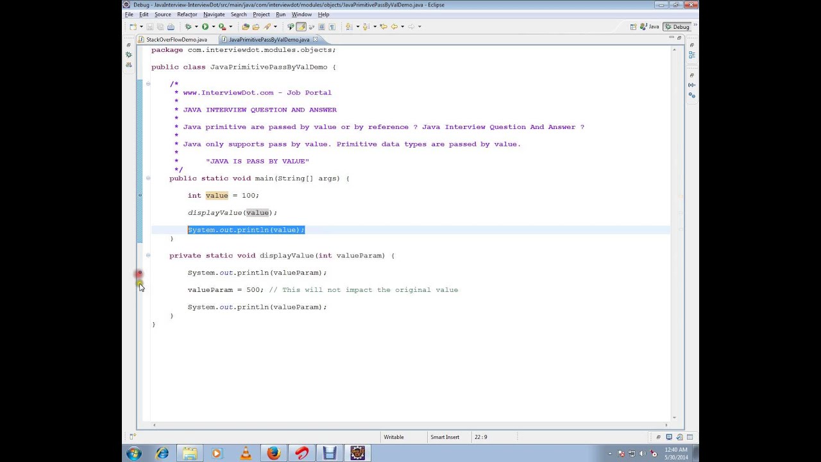The width and height of the screenshot is (821, 462).
Task: Click Last Edit Location arrow icon
Action: [x=384, y=26]
